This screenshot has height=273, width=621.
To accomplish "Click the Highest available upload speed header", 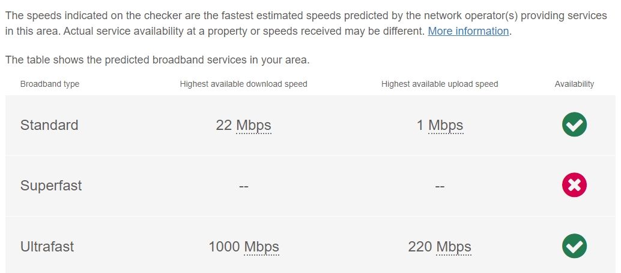I will tap(440, 84).
